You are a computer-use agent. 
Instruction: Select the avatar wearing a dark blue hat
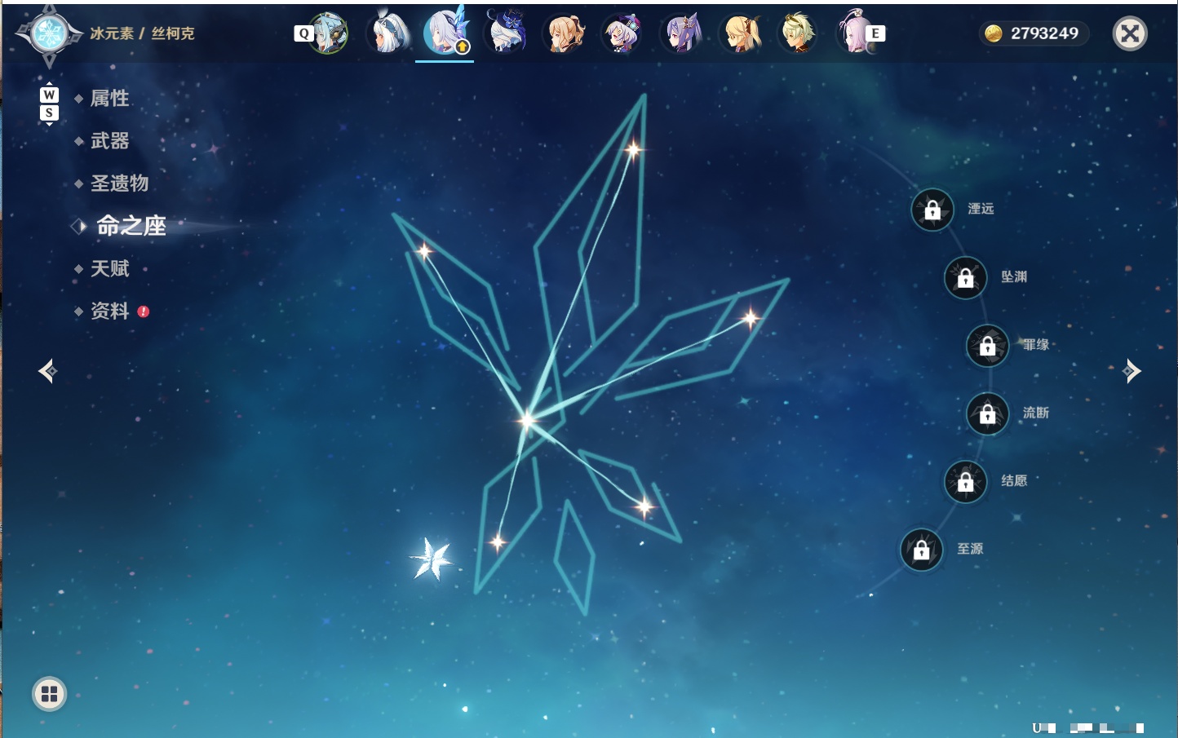pos(506,33)
